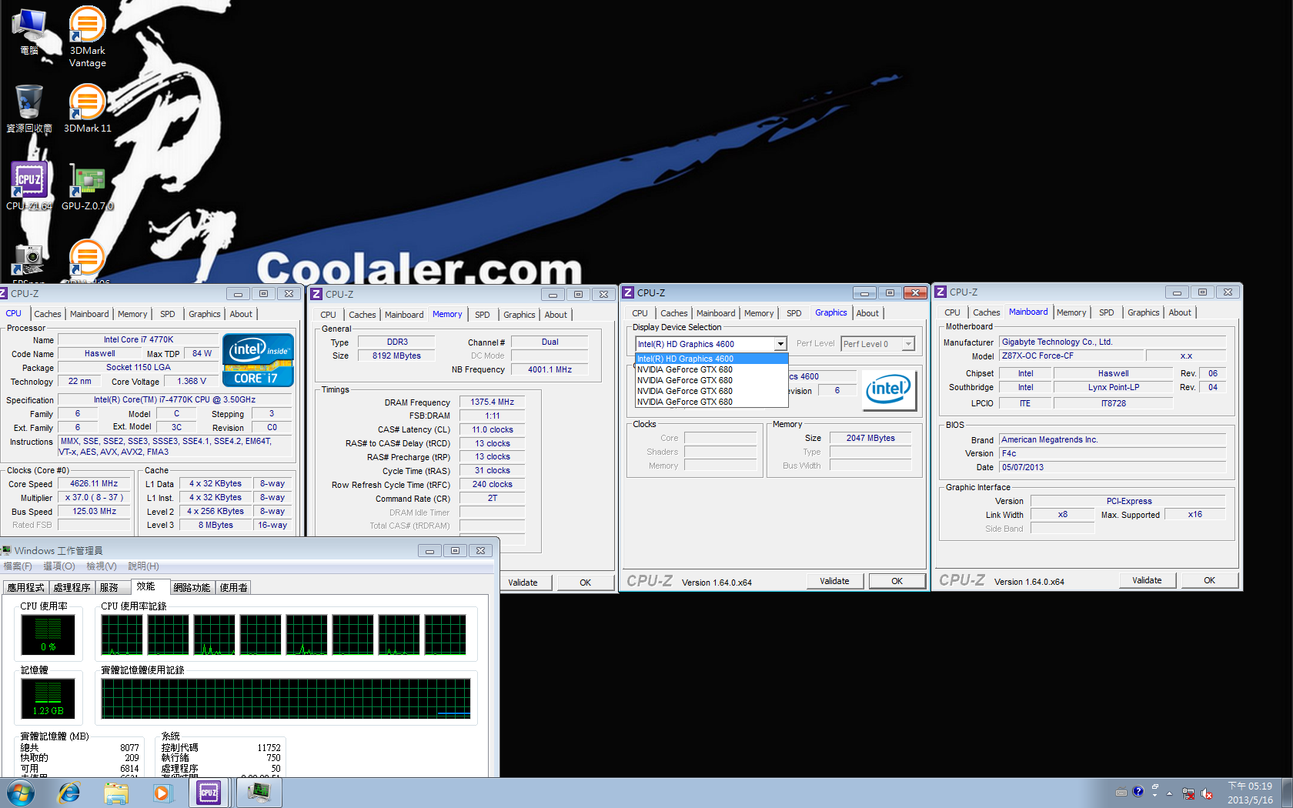
Task: Open Task Manager 檢視(V) menu
Action: tap(102, 566)
